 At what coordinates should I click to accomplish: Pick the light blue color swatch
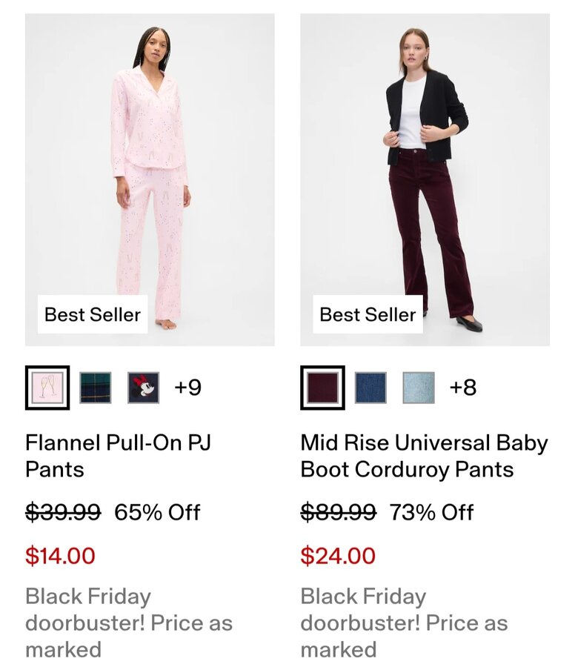(418, 388)
